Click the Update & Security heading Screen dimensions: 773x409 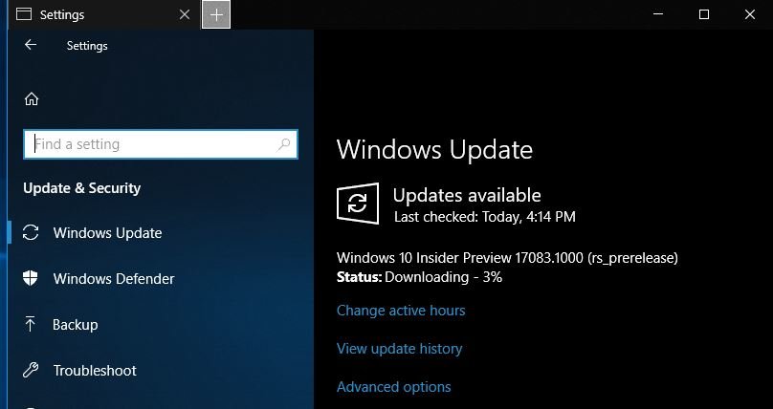[82, 188]
